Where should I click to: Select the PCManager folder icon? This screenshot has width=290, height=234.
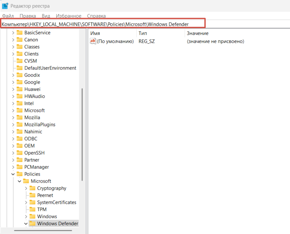coord(20,167)
